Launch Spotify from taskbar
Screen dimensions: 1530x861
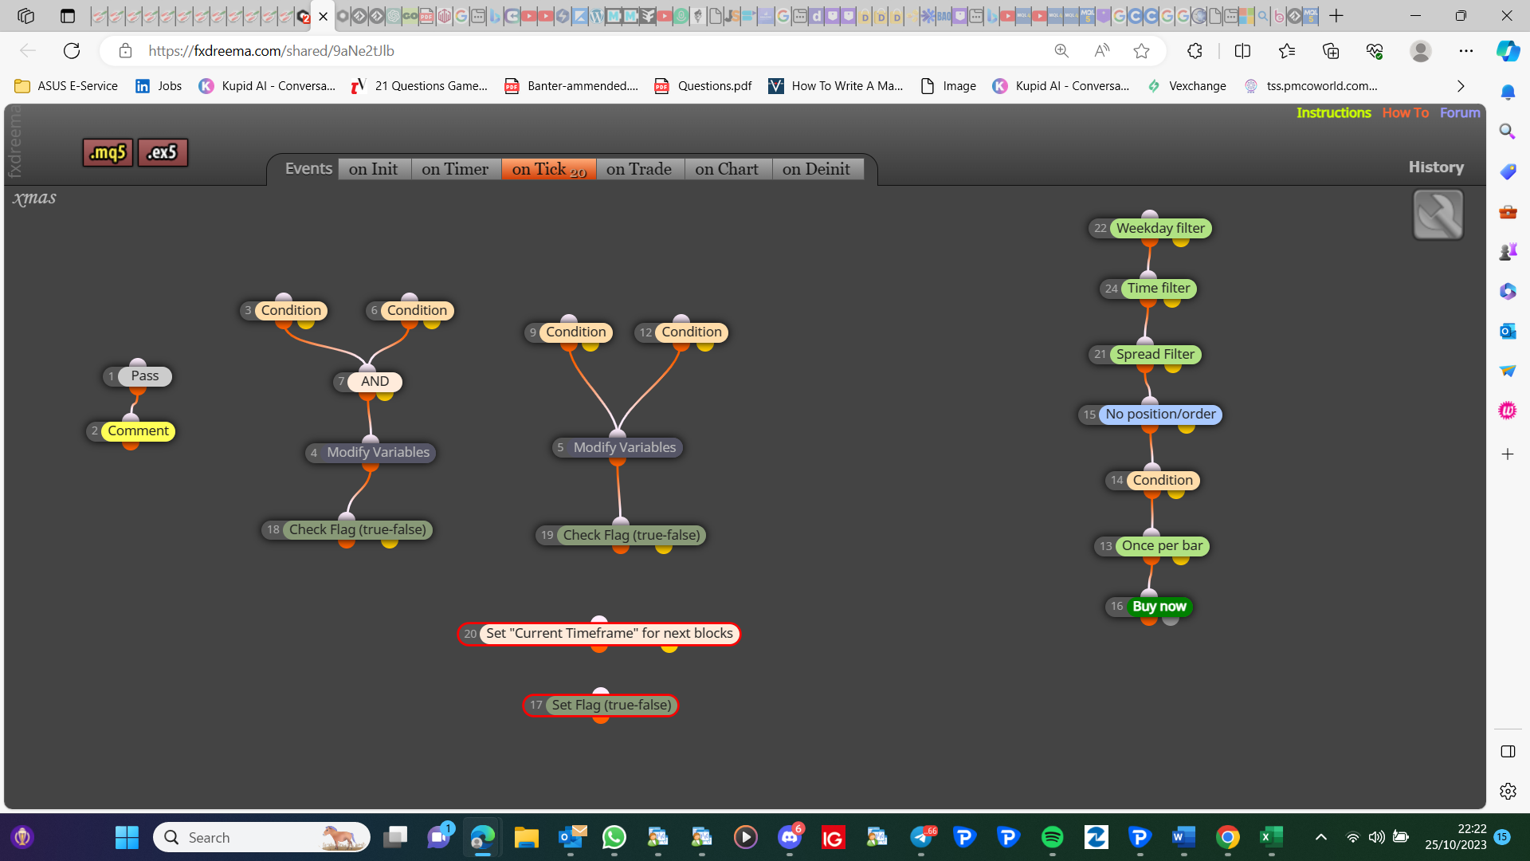[1052, 837]
